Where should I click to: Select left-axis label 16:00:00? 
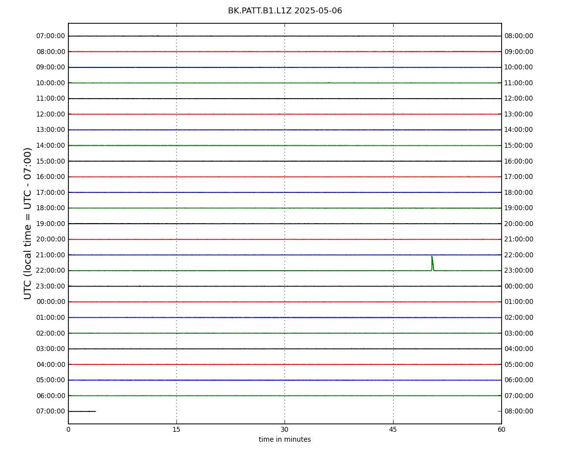[51, 177]
